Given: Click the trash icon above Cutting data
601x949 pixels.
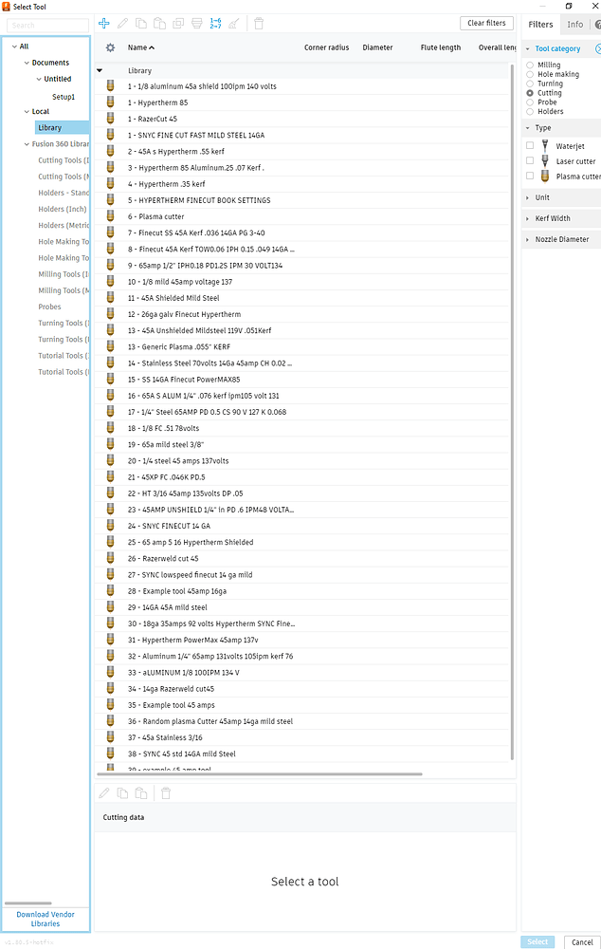Looking at the screenshot, I should coord(166,792).
